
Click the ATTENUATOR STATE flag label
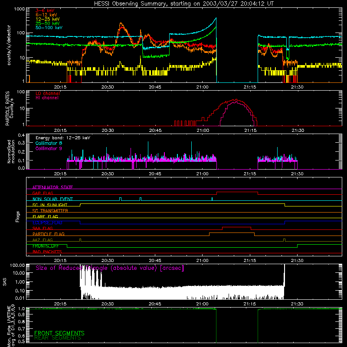[52, 187]
